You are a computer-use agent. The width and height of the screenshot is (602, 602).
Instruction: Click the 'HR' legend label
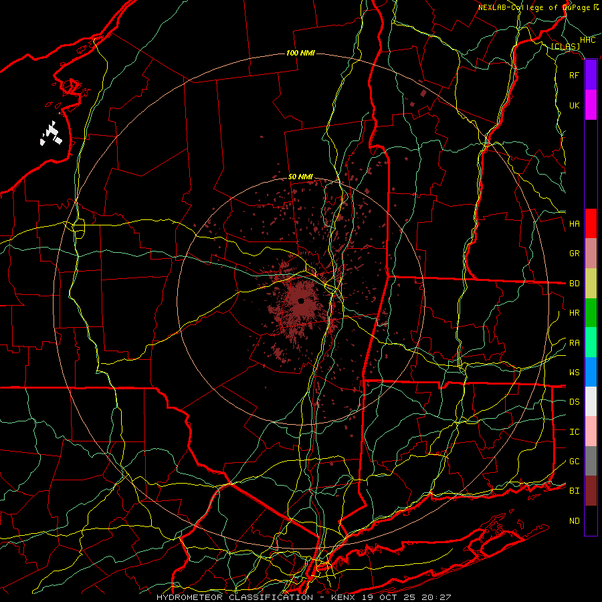pos(574,313)
